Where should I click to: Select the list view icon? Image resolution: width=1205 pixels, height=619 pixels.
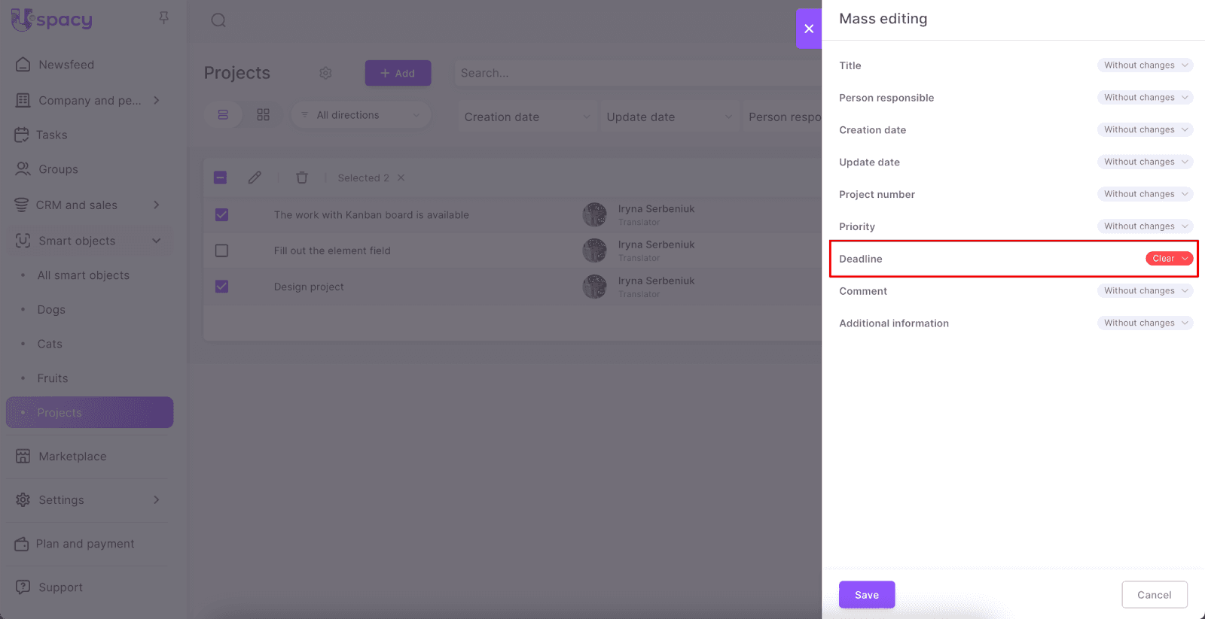223,115
